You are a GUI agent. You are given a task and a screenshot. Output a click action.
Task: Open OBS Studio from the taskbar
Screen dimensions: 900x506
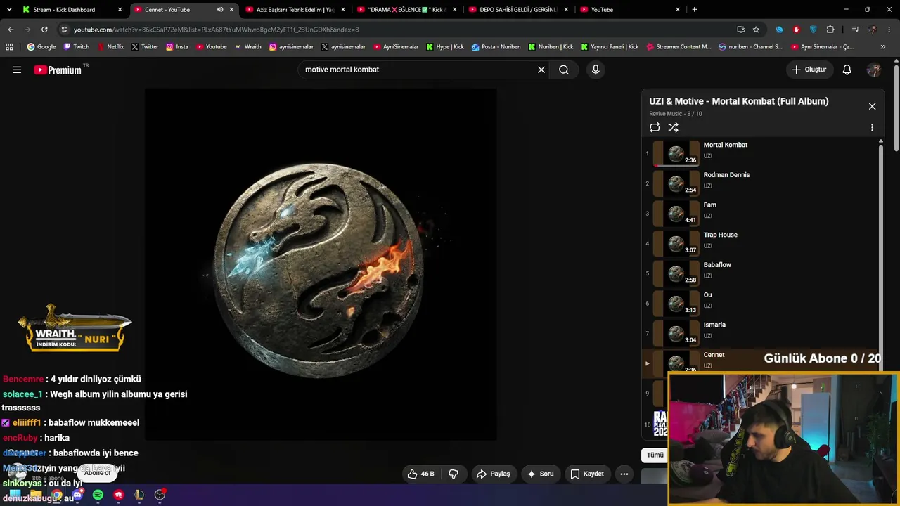click(160, 495)
